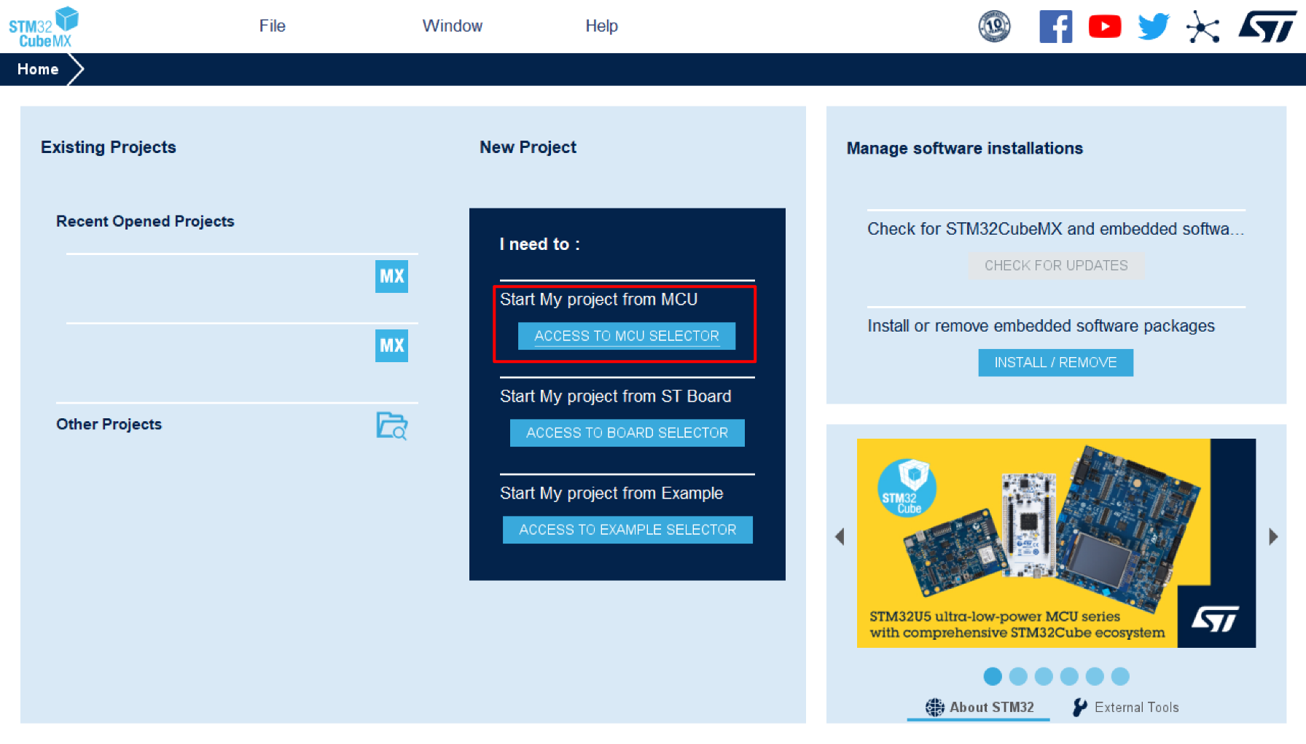The height and width of the screenshot is (744, 1306).
Task: Open the first recent project MX icon
Action: pos(391,276)
